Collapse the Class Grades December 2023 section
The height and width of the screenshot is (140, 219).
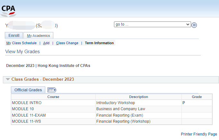tap(8, 79)
